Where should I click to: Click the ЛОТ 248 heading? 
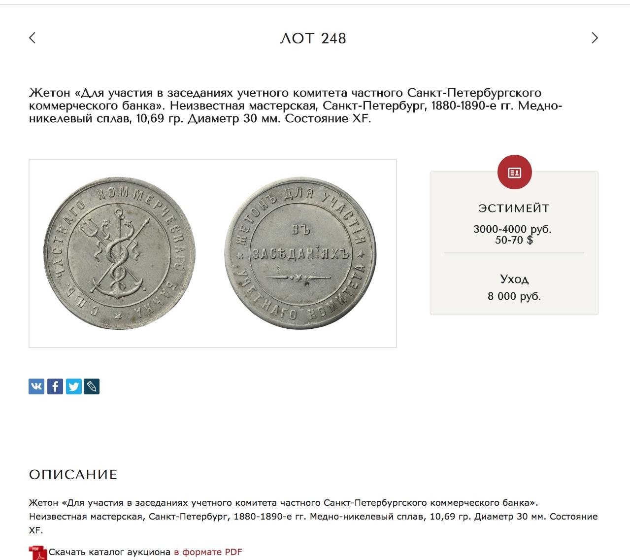[313, 38]
